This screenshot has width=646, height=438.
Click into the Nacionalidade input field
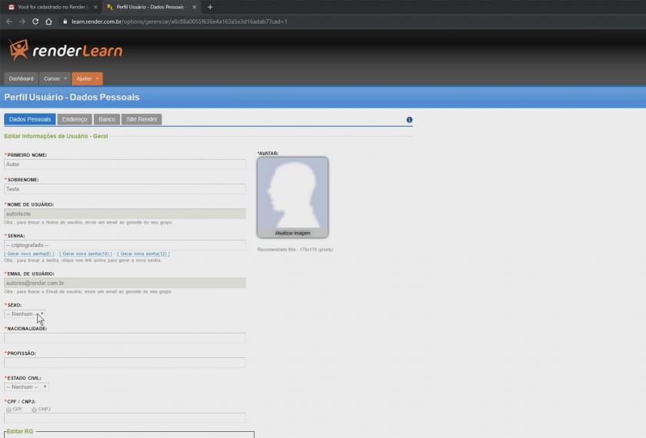(125, 338)
